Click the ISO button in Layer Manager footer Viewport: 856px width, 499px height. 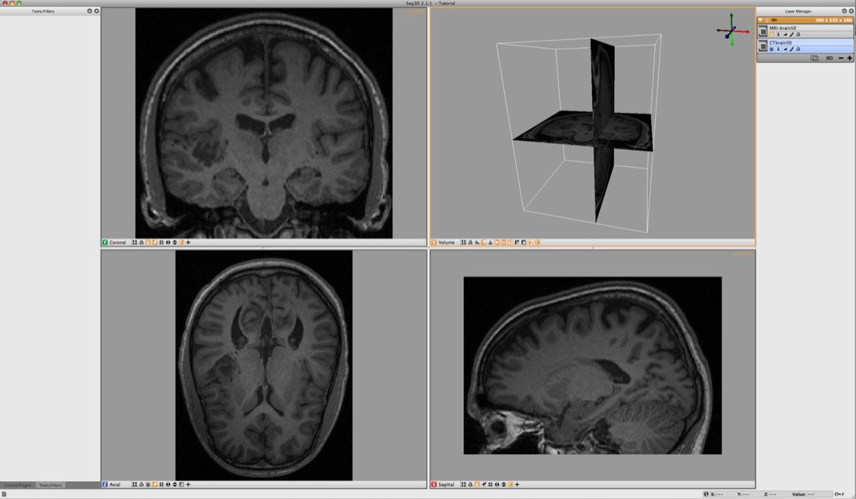coord(829,58)
